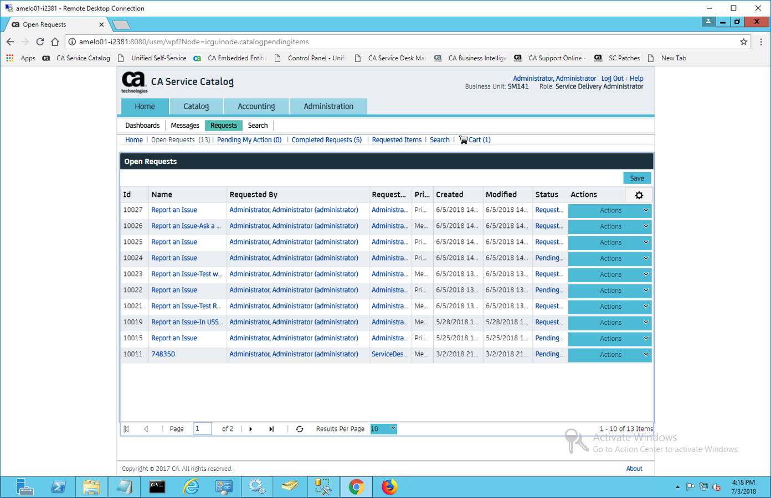This screenshot has height=498, width=771.
Task: Expand Actions dropdown for request 10026
Action: [610, 226]
